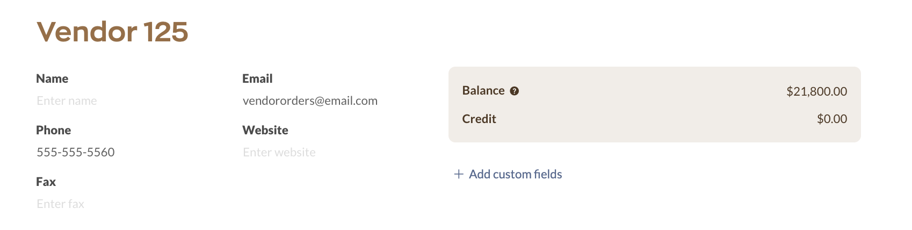
Task: Click the plus icon beside Add custom fields
Action: coord(459,174)
